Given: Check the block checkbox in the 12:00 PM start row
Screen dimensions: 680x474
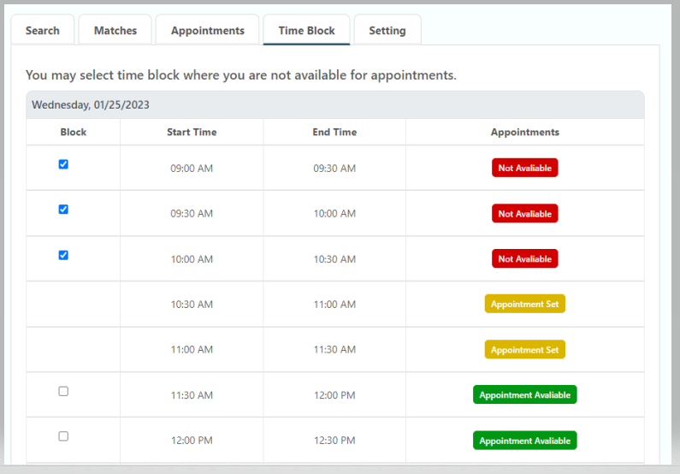Looking at the screenshot, I should point(63,436).
